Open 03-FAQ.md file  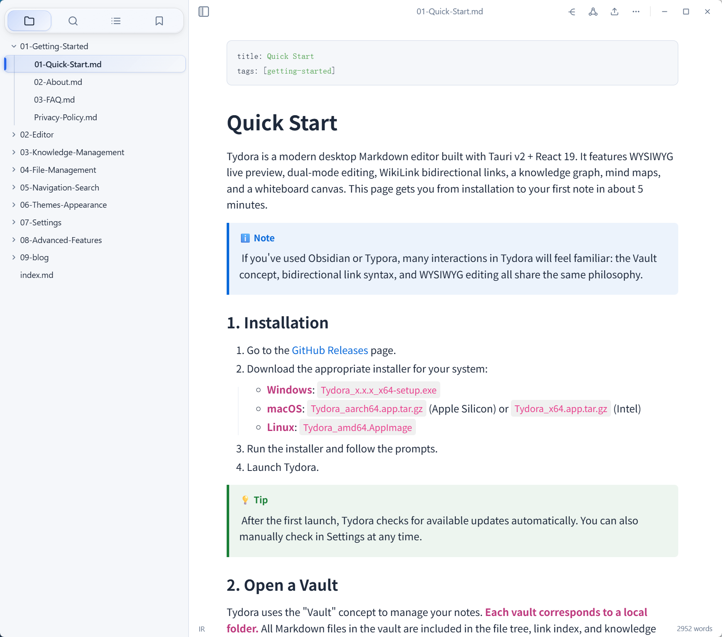pyautogui.click(x=54, y=100)
